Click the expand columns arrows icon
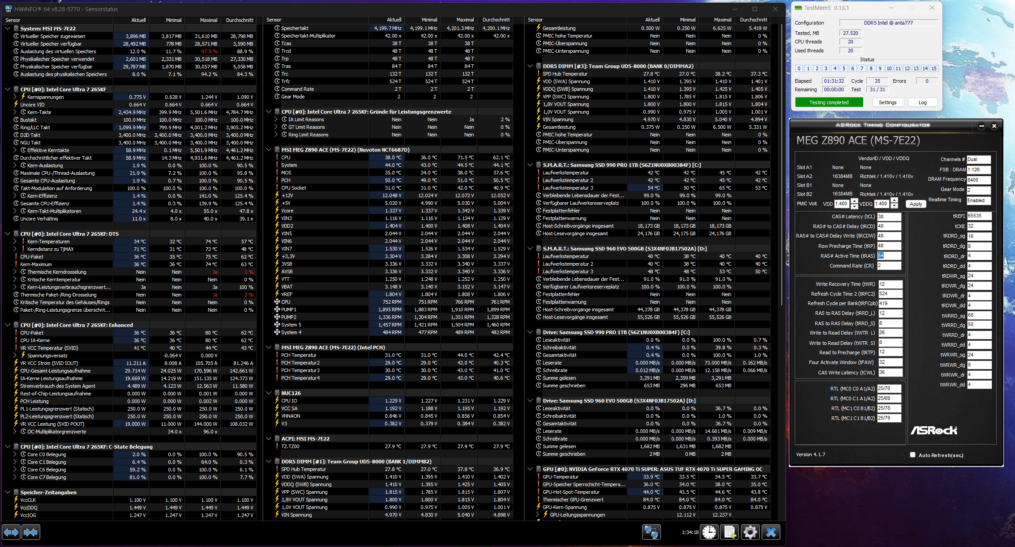 click(11, 532)
